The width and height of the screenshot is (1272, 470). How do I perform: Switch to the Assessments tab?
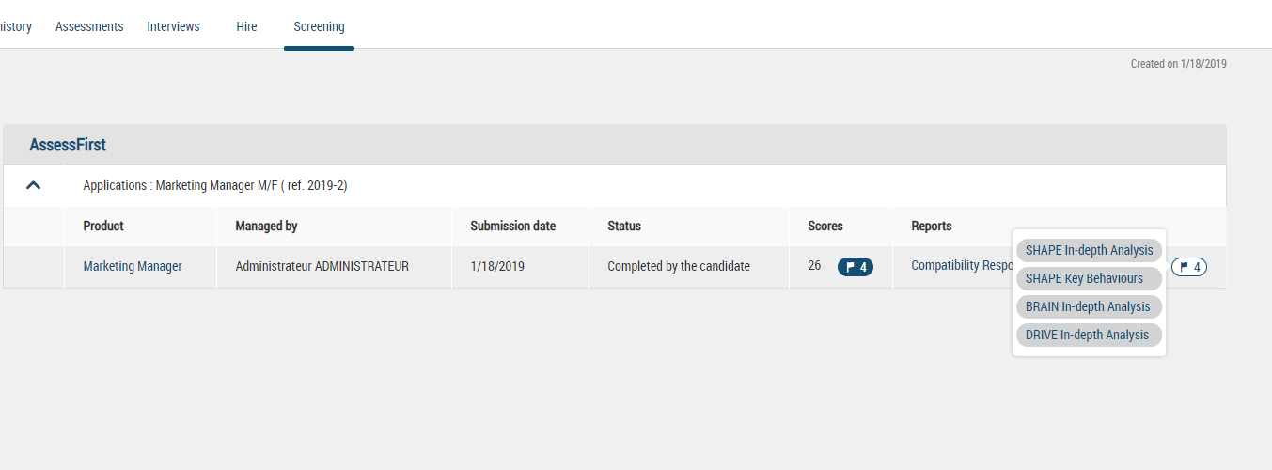pyautogui.click(x=89, y=26)
